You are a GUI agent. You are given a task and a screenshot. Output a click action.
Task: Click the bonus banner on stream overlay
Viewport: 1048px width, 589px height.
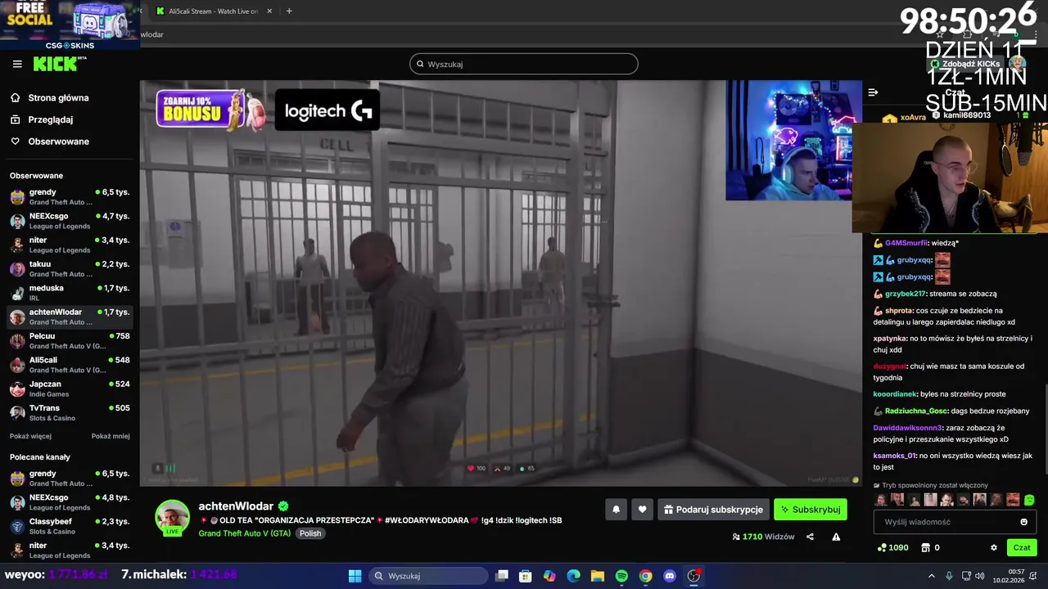(211, 110)
